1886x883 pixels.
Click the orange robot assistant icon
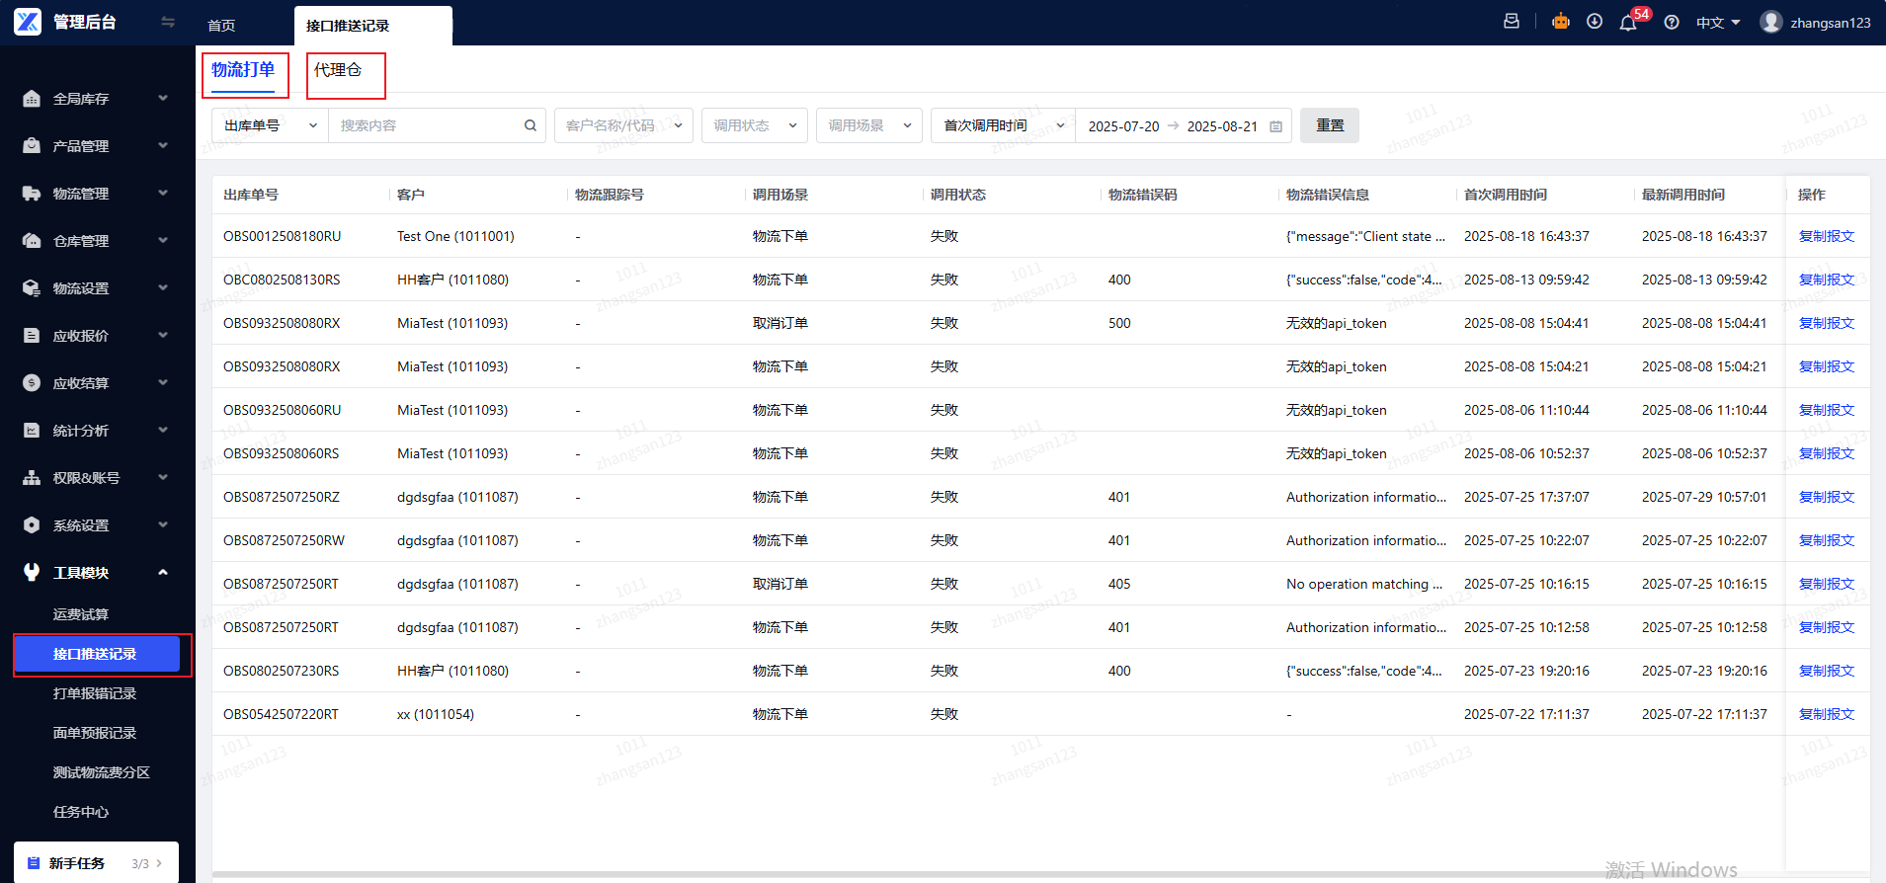click(x=1561, y=21)
